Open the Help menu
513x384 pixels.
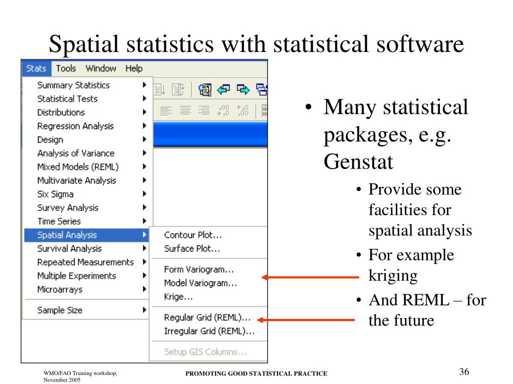[x=134, y=68]
